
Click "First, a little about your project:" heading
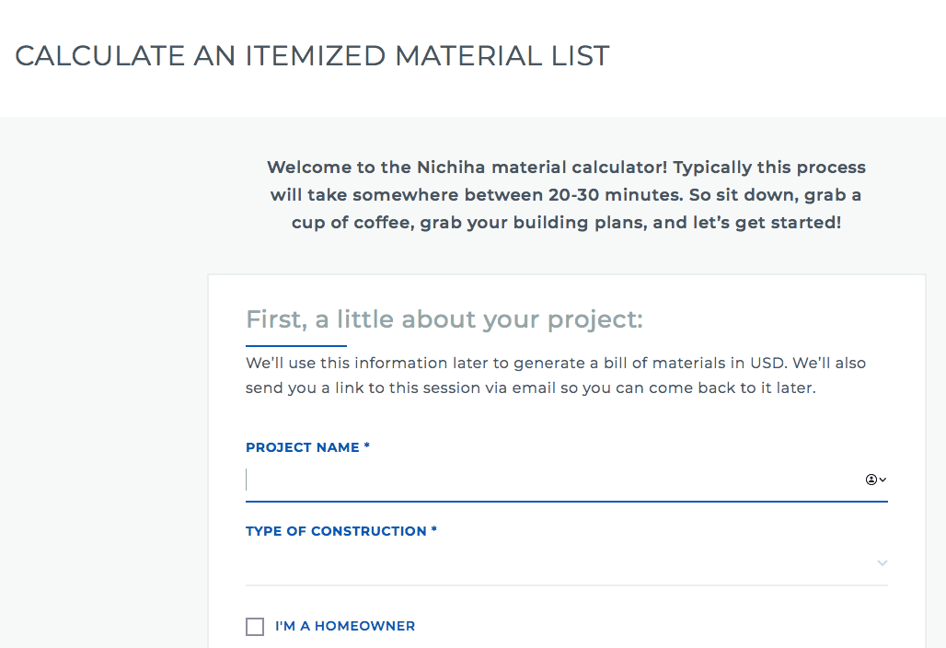tap(444, 319)
